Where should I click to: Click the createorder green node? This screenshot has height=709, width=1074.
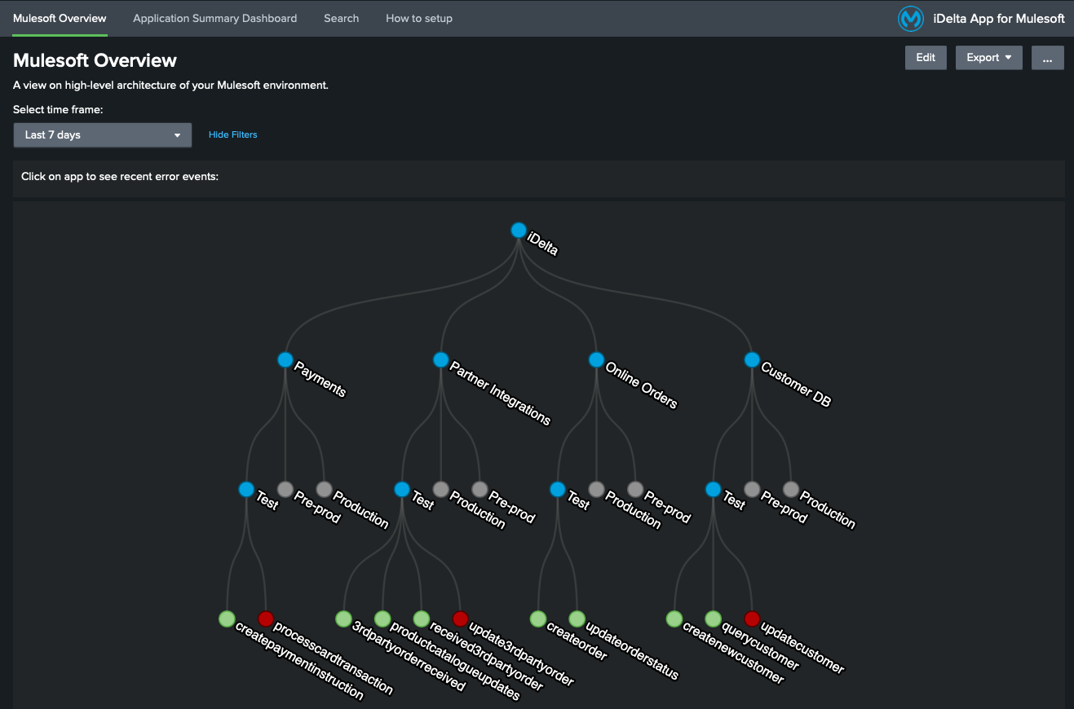(538, 619)
